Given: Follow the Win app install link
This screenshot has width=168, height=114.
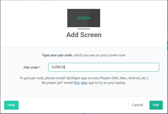Looking at the screenshot, I should click(x=77, y=83).
